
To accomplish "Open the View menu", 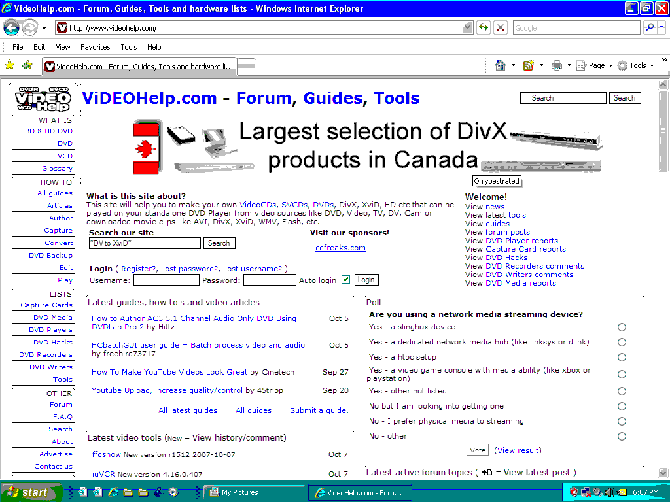I will (x=63, y=47).
